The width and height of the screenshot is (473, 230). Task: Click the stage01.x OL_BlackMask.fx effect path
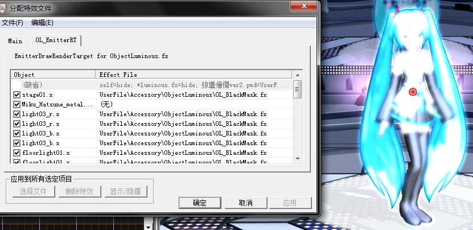click(x=183, y=95)
